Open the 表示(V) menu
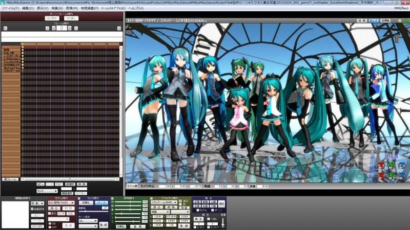410x230 pixels. 43,8
